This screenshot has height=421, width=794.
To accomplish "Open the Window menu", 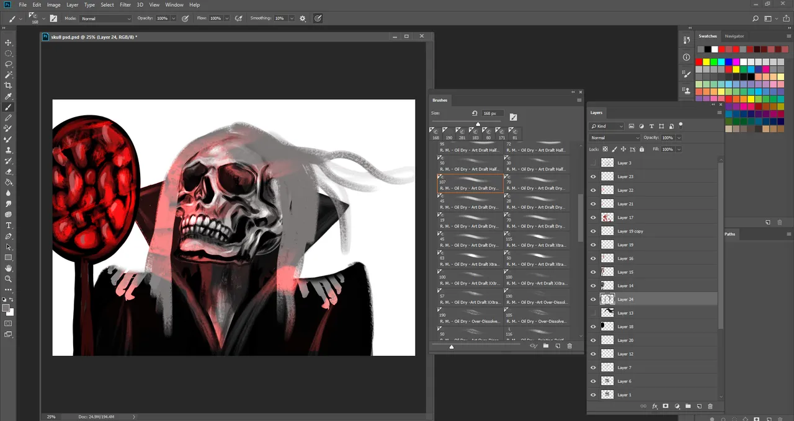I will click(174, 4).
